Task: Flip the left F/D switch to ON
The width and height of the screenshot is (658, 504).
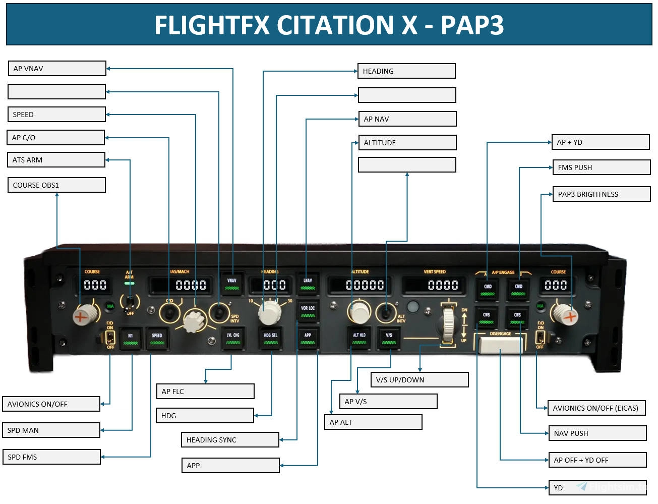Action: point(110,333)
